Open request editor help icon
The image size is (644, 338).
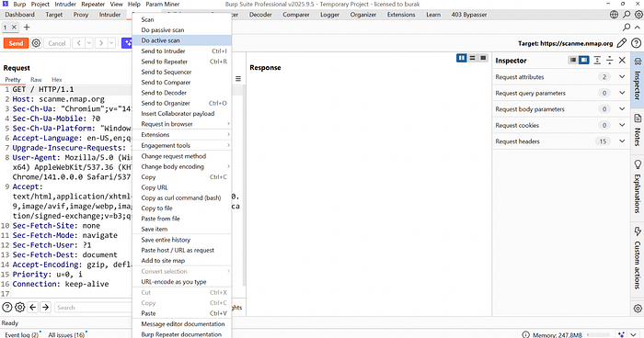7,308
